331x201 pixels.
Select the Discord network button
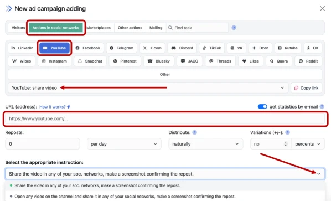click(182, 48)
